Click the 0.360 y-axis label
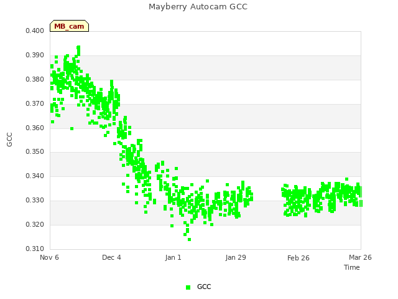Viewport: 398px width, 299px height. (x=35, y=128)
